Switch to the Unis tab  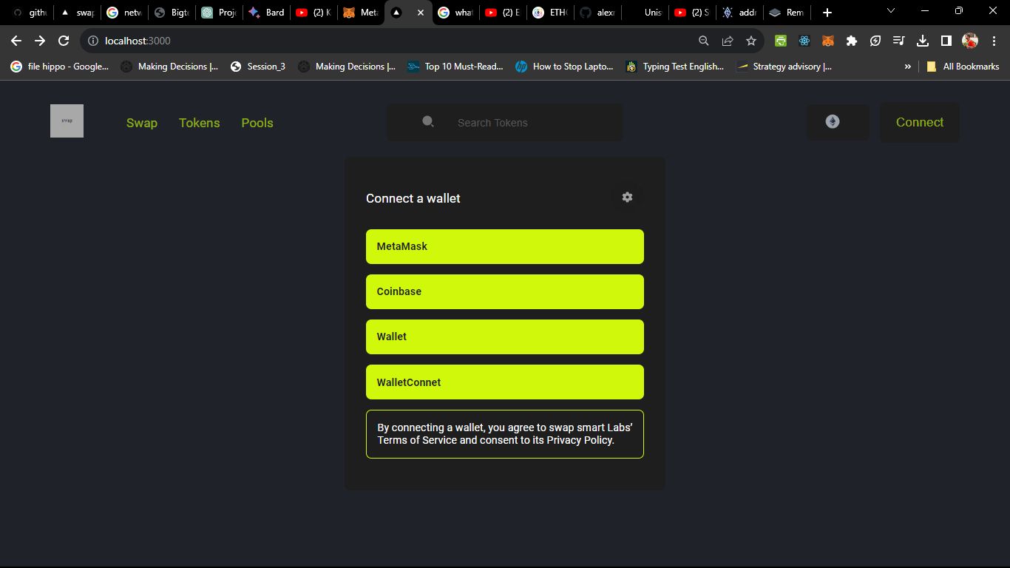pyautogui.click(x=645, y=13)
